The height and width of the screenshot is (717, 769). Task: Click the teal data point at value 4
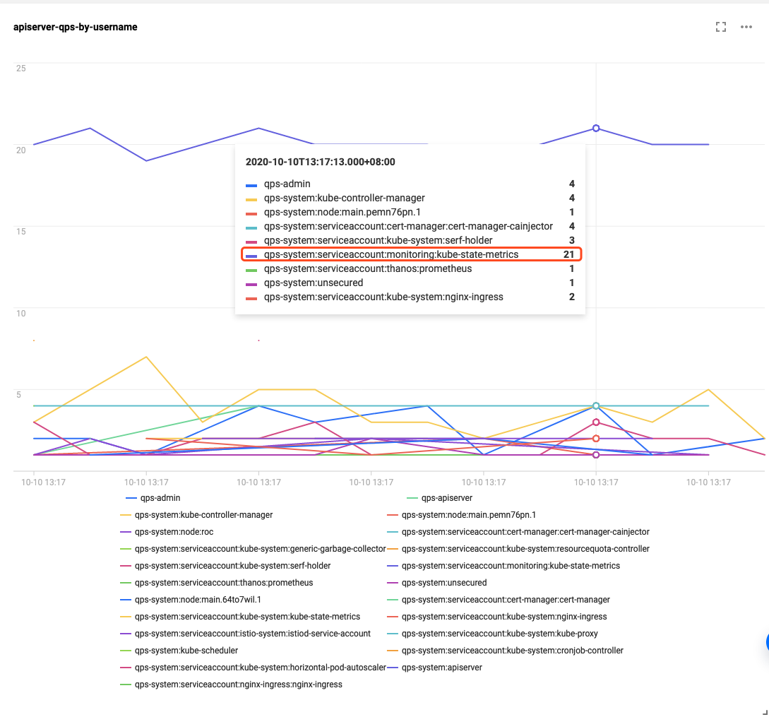coord(596,406)
